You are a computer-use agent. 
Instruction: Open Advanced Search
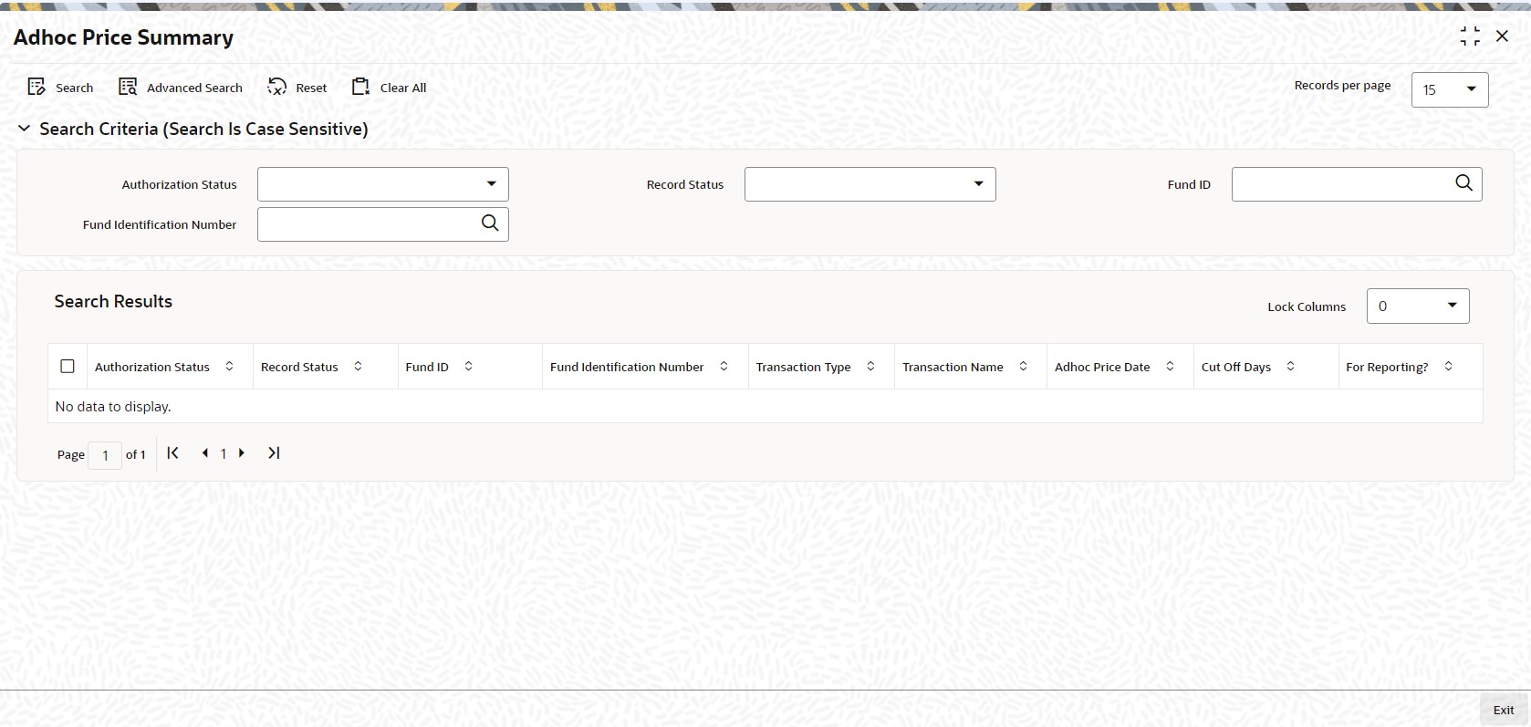click(181, 88)
